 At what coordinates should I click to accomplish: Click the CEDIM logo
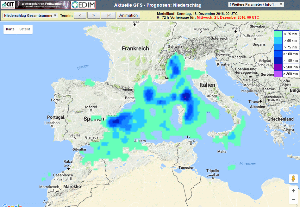tap(83, 5)
